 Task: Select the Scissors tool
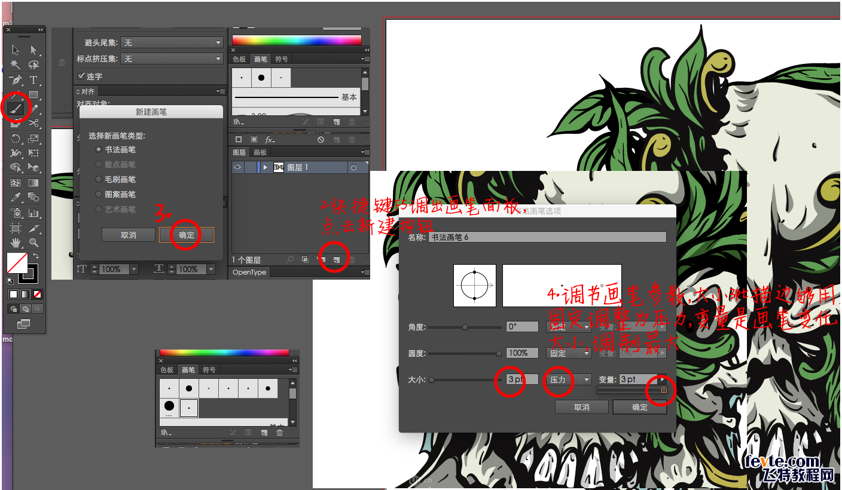pyautogui.click(x=33, y=123)
